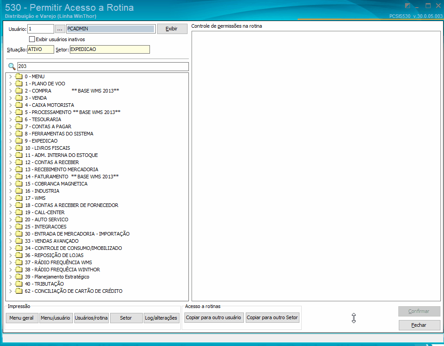Click folder icon of 4 - CAIXA MOTORISTA

pos(19,105)
